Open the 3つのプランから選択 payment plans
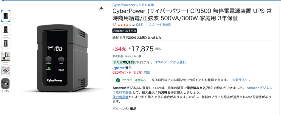 point(170,62)
